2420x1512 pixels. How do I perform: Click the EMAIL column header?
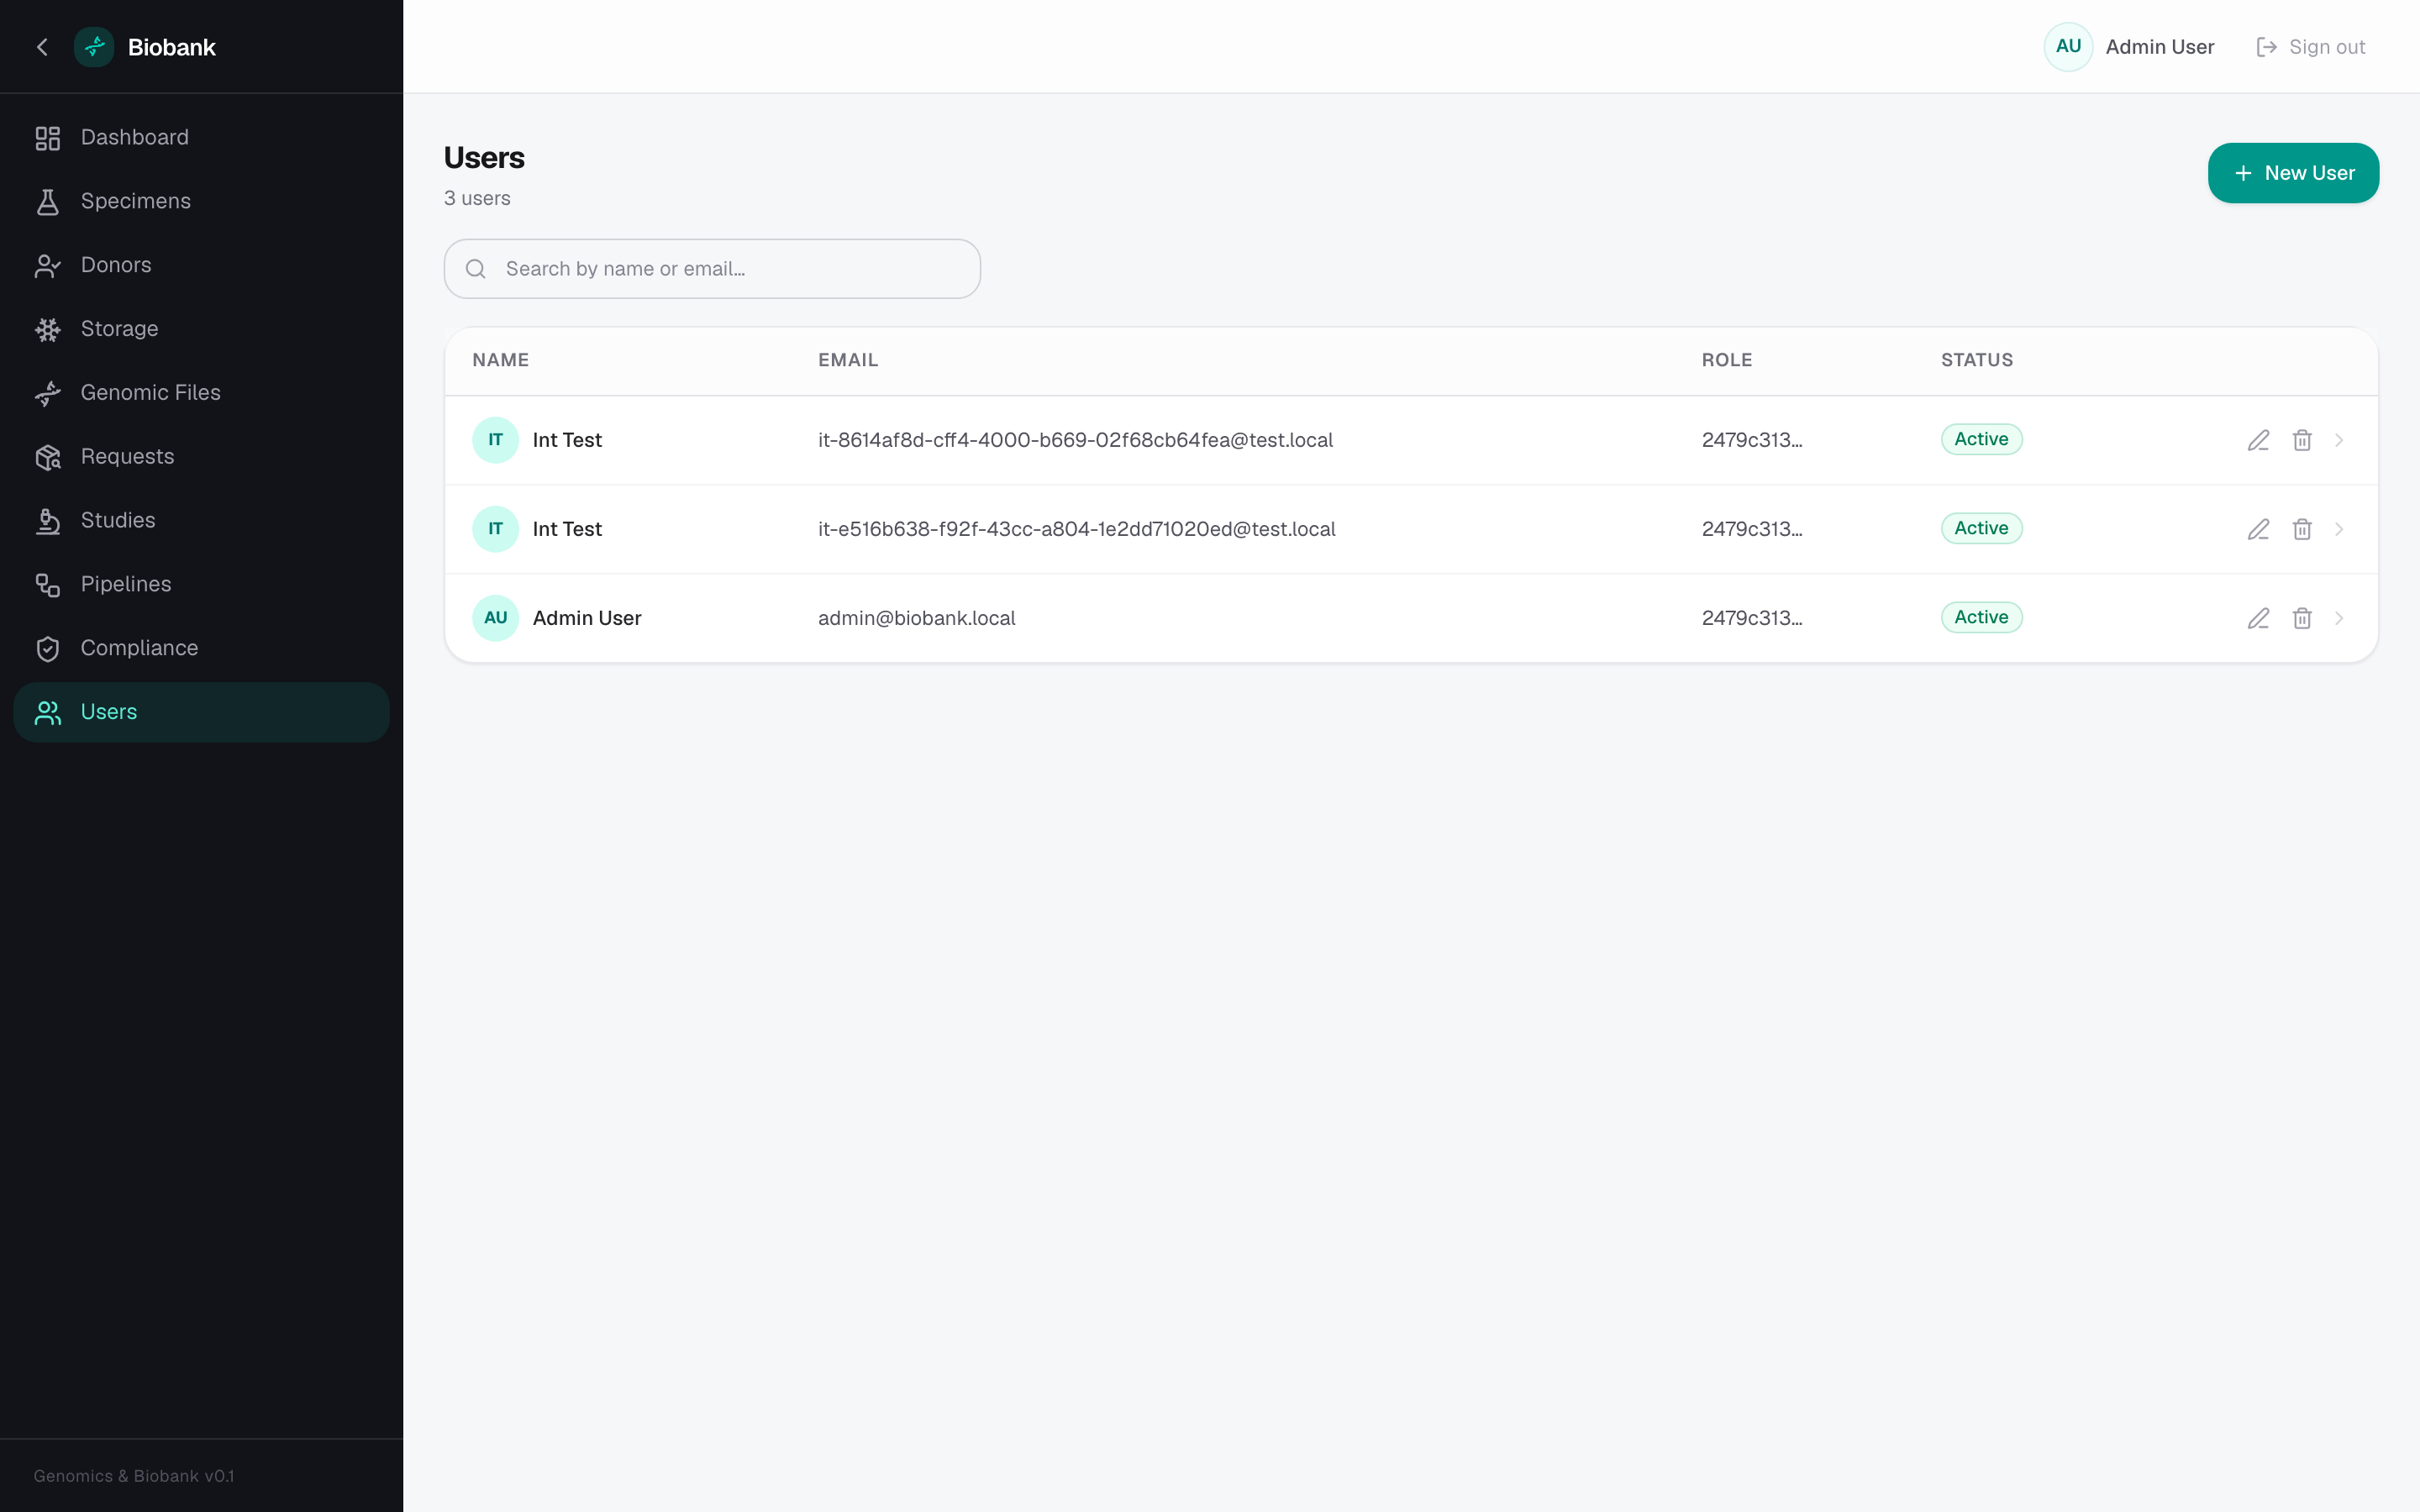(848, 360)
